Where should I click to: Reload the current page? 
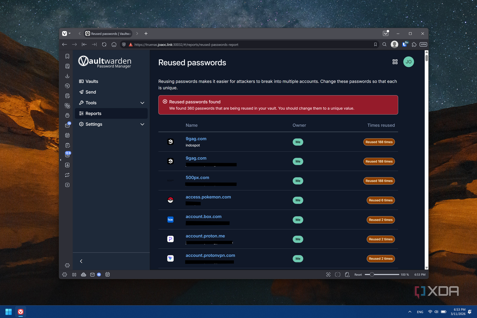click(x=104, y=45)
